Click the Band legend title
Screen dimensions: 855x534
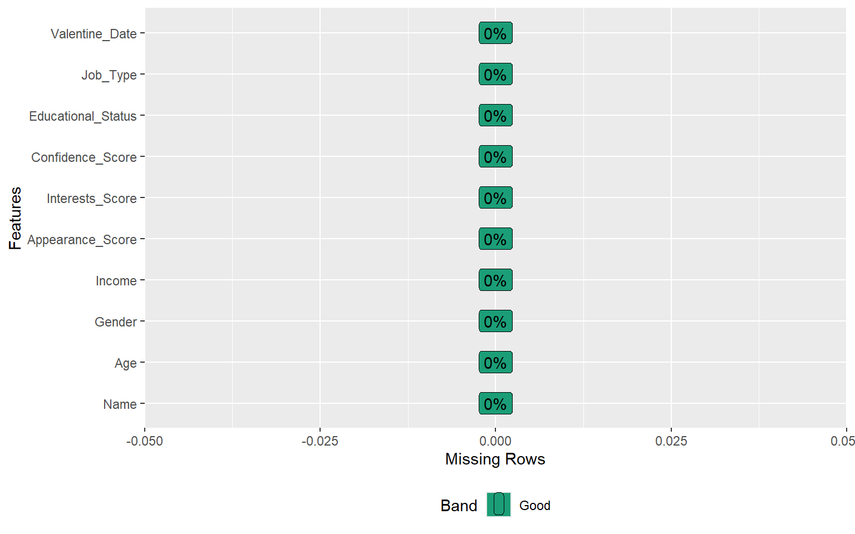[459, 506]
